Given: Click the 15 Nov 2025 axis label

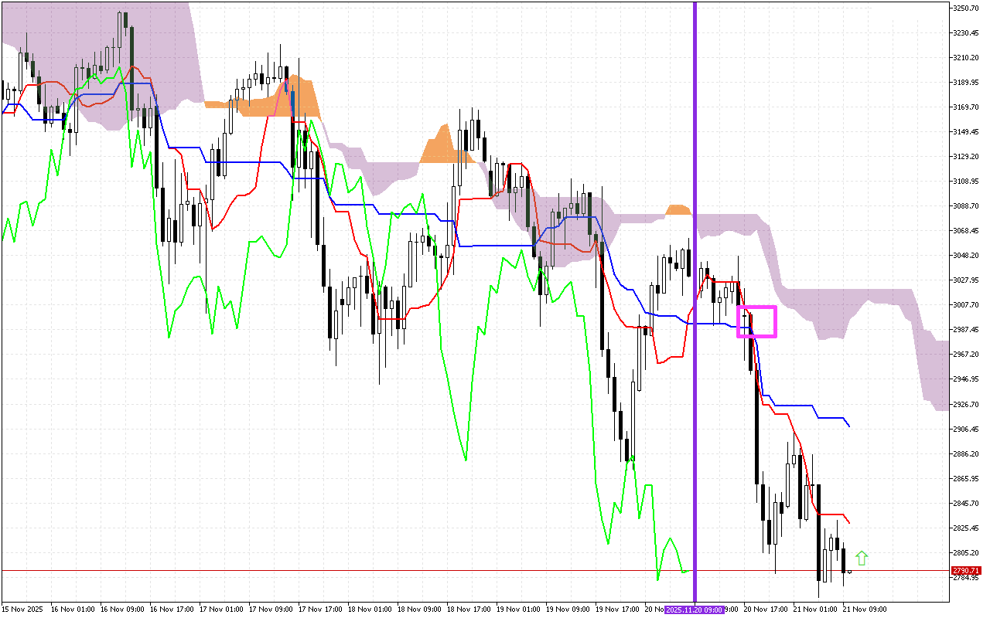Looking at the screenshot, I should coord(21,608).
